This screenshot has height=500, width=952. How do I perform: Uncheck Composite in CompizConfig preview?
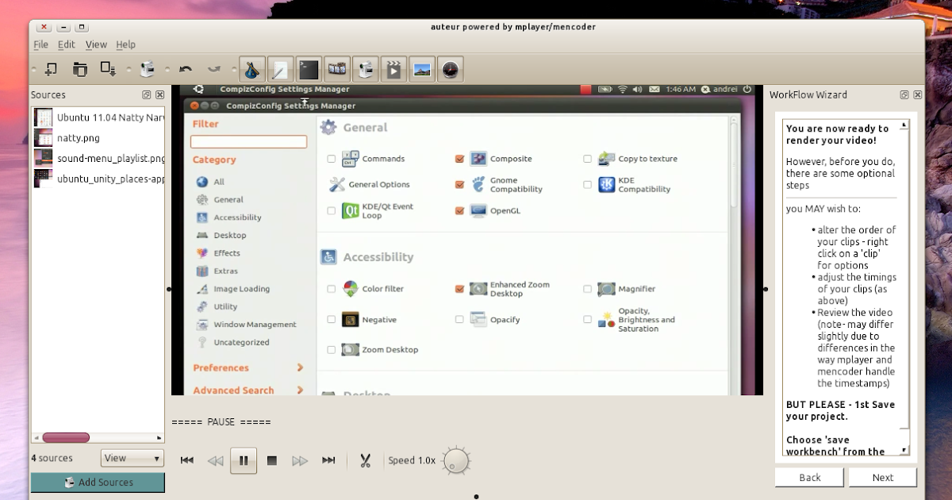(459, 159)
